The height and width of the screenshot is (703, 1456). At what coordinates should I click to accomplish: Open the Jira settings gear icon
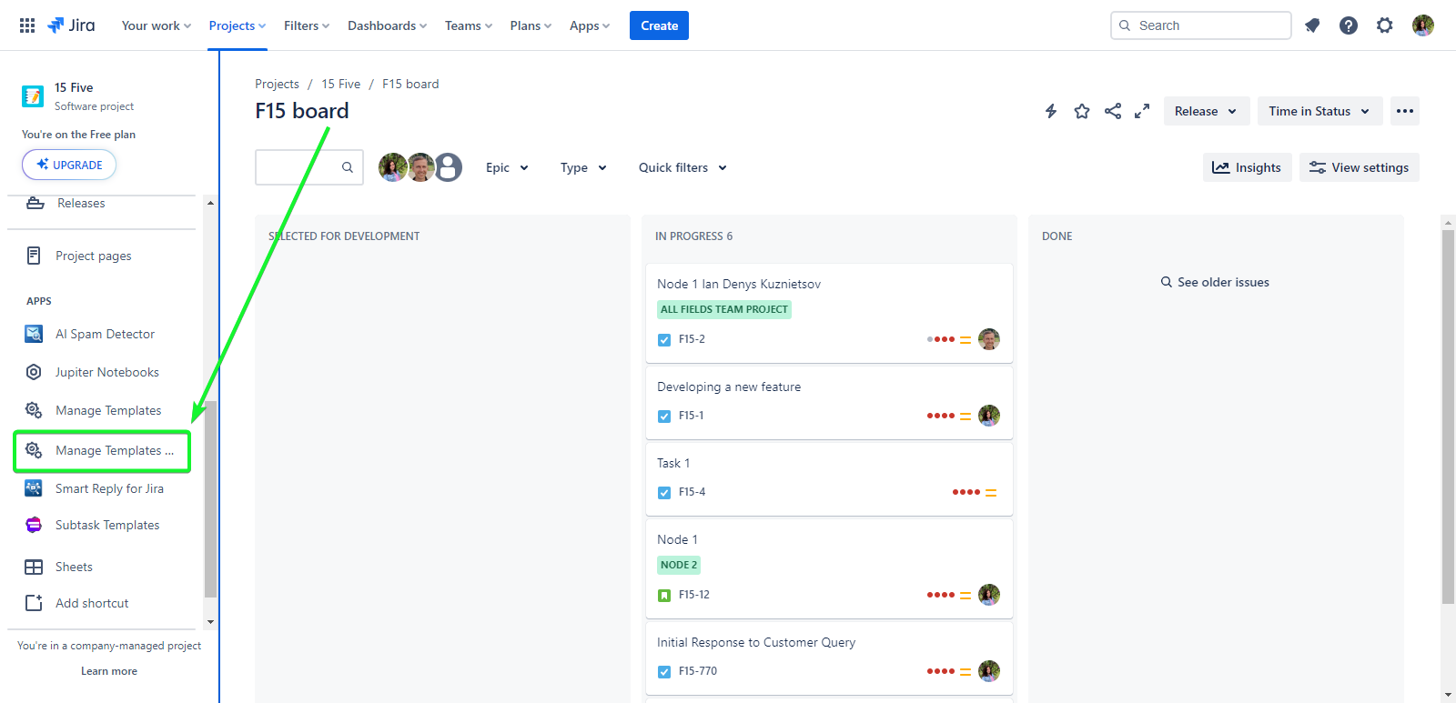[1384, 25]
